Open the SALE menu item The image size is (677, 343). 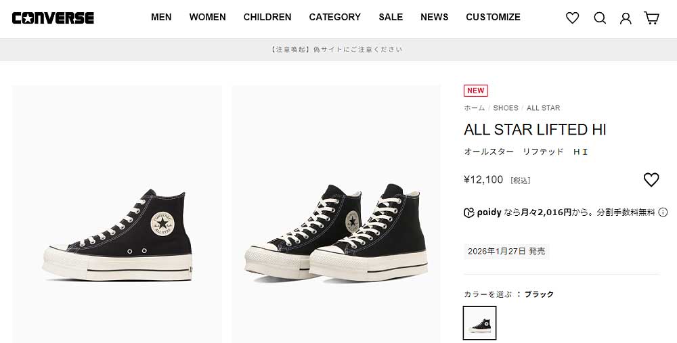(391, 17)
